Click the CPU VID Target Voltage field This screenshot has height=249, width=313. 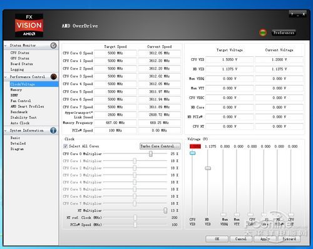(x=230, y=59)
